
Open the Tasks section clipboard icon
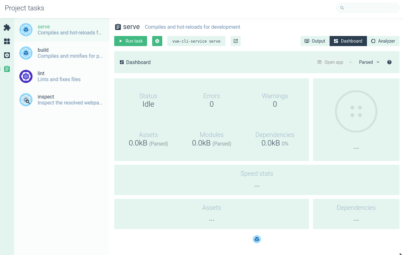[x=7, y=69]
